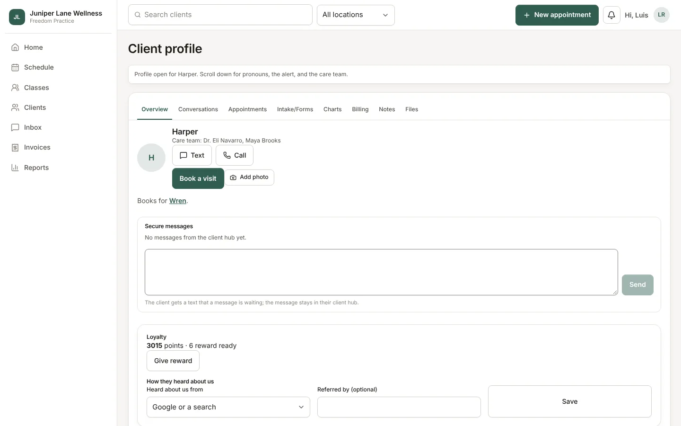
Task: Open the Notes tab
Action: 387,109
